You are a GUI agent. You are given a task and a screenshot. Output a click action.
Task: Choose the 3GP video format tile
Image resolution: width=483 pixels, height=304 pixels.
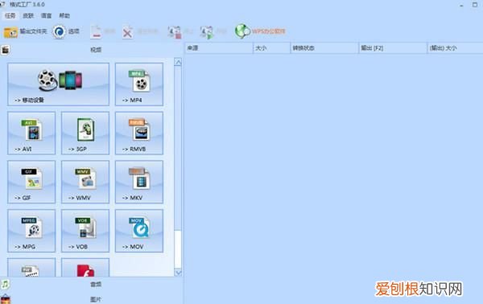[85, 133]
